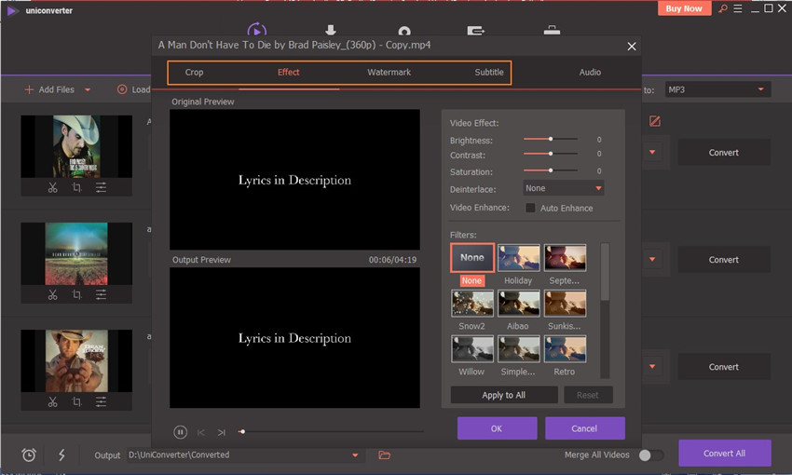The image size is (792, 475).
Task: Click the Reset button
Action: tap(587, 395)
